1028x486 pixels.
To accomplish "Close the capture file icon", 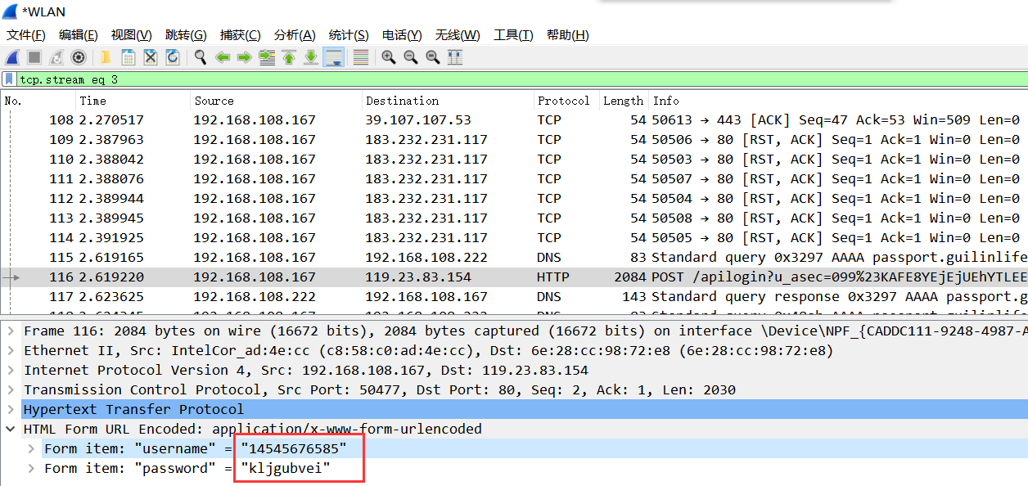I will click(x=151, y=57).
